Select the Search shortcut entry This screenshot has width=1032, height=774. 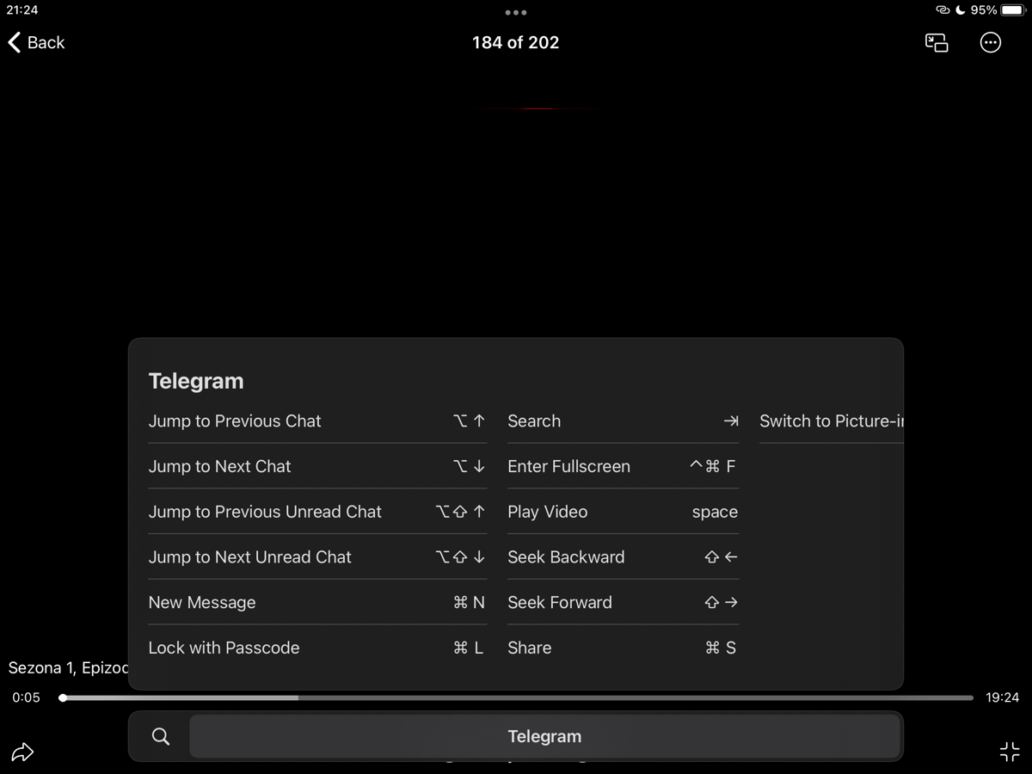(623, 421)
